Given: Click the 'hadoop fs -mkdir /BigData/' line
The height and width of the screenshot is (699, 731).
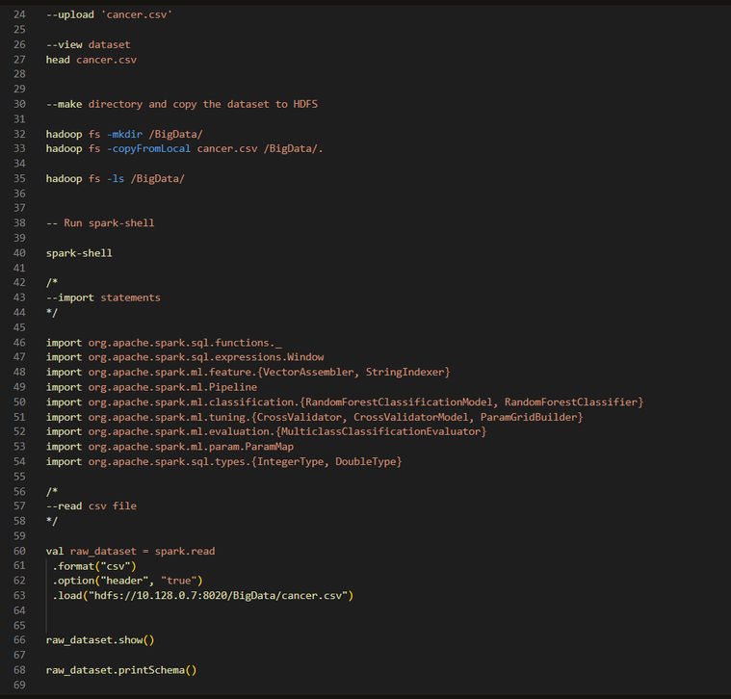Looking at the screenshot, I should point(124,134).
